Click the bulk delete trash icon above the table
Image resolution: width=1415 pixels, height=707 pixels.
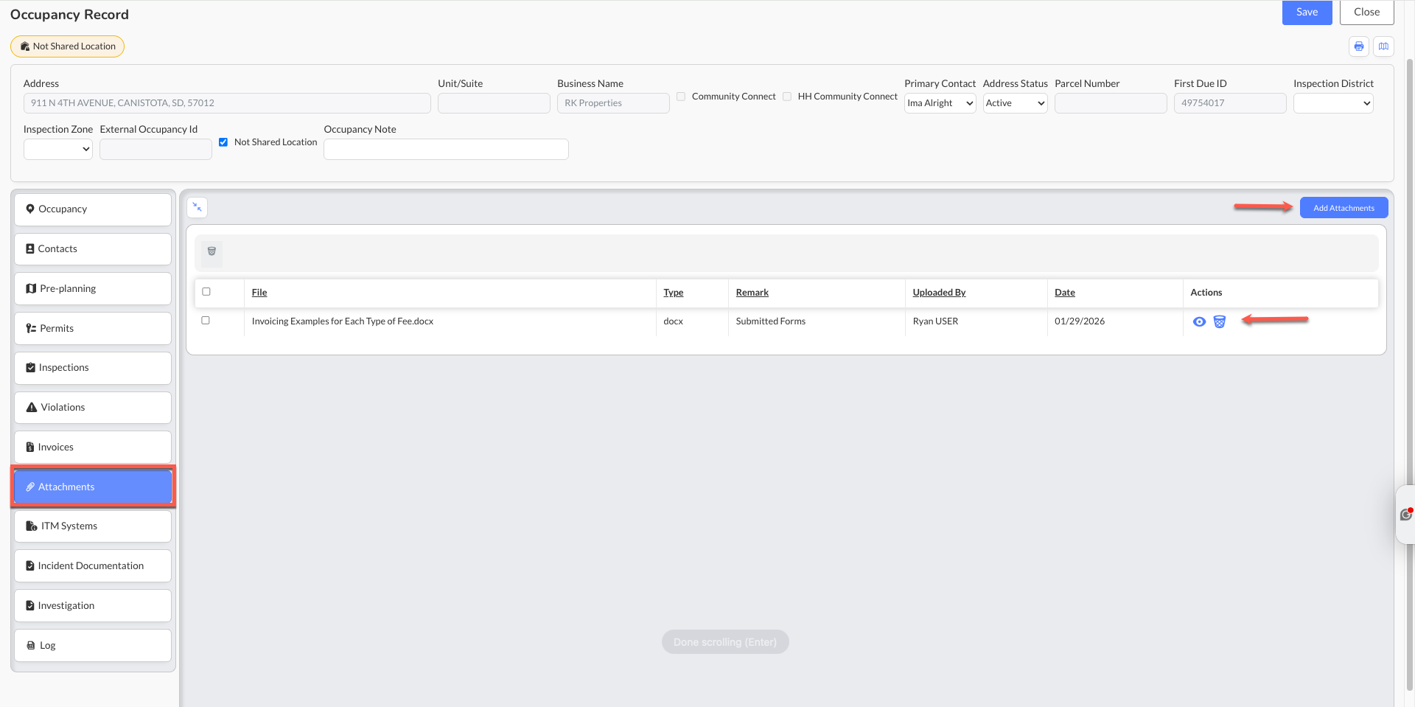tap(212, 251)
